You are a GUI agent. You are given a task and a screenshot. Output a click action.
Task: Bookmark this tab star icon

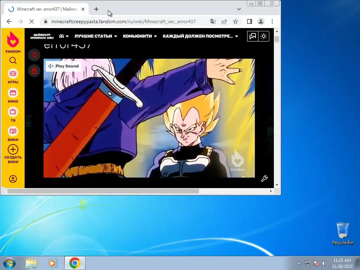click(x=236, y=21)
